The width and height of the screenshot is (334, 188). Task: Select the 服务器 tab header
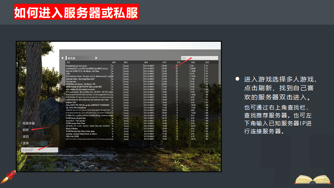[71, 58]
